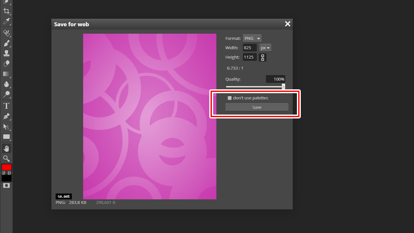
Task: Toggle Quick Mask mode icon
Action: [x=6, y=185]
